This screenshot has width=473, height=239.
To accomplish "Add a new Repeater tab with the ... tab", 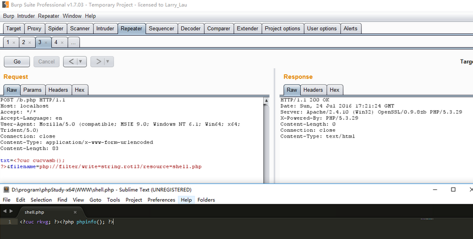I will tap(73, 42).
